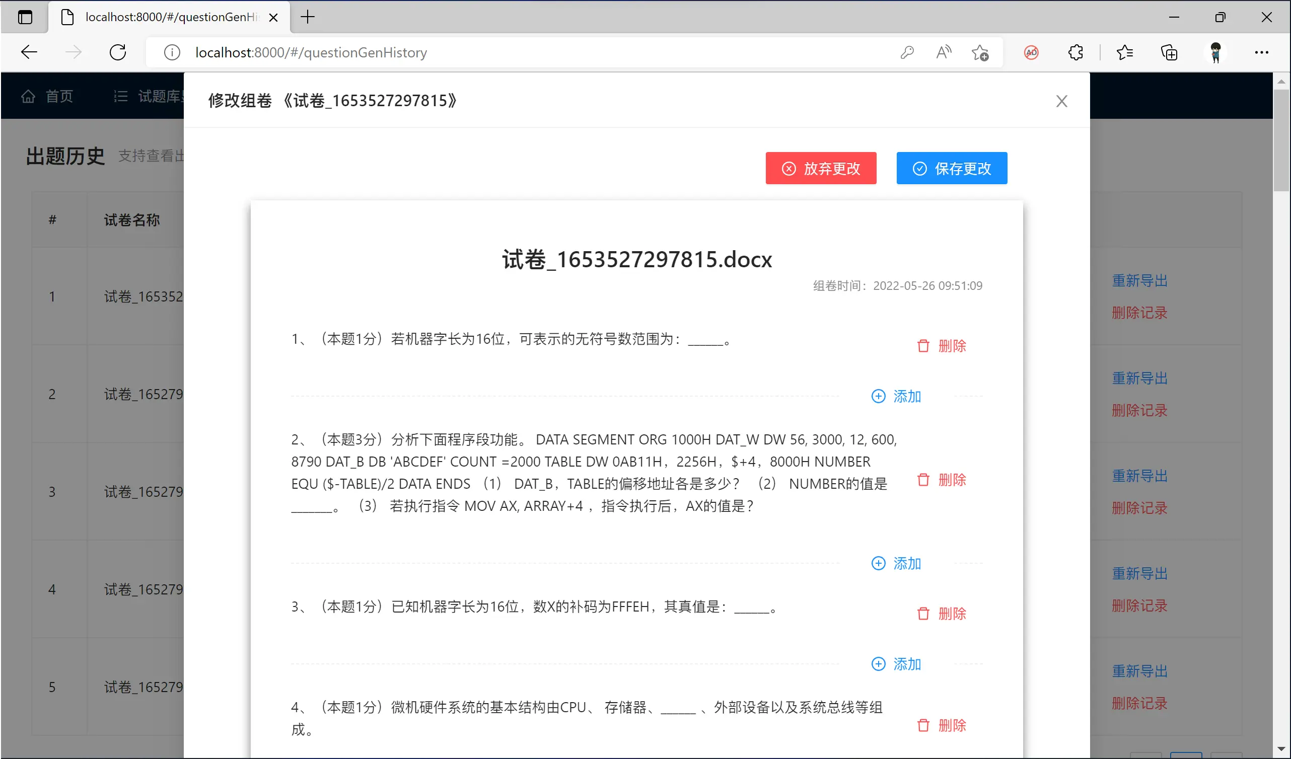Open the Read Aloud feature

point(944,52)
